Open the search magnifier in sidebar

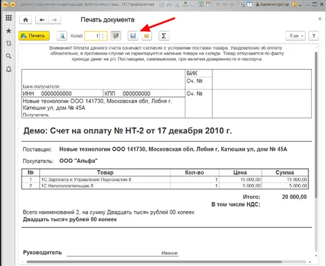9,56
